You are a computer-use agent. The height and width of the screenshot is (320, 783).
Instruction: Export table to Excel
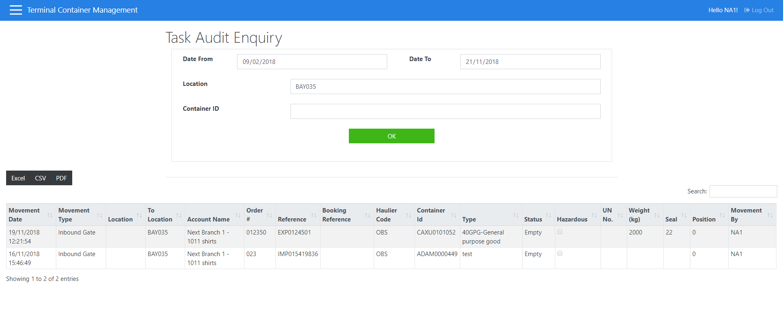[18, 178]
